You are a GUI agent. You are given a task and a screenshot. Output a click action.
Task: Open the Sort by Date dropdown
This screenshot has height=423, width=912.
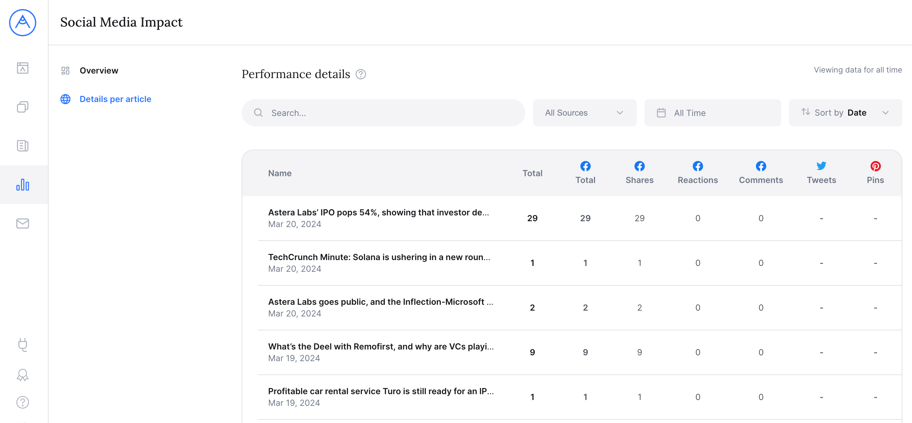coord(845,113)
